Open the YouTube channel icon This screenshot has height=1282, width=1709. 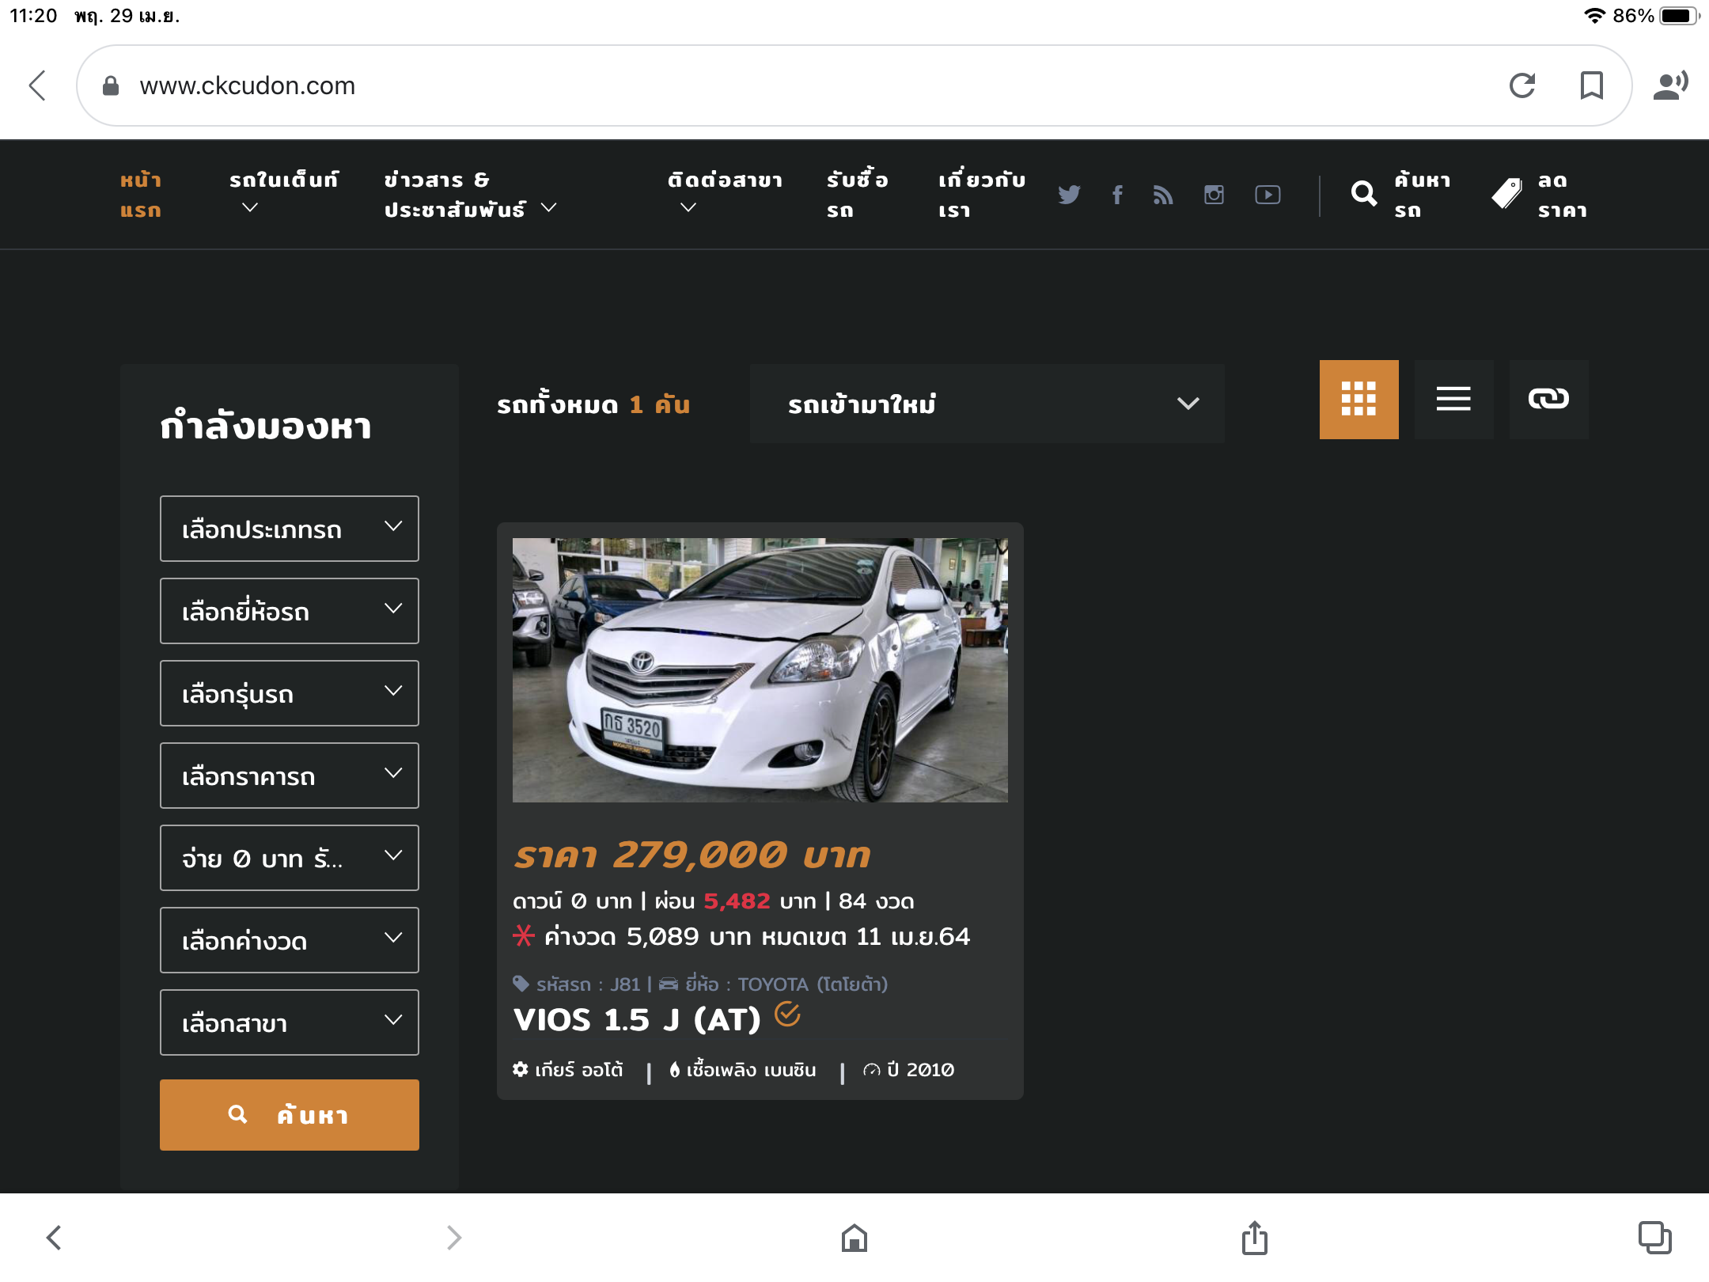1268,195
